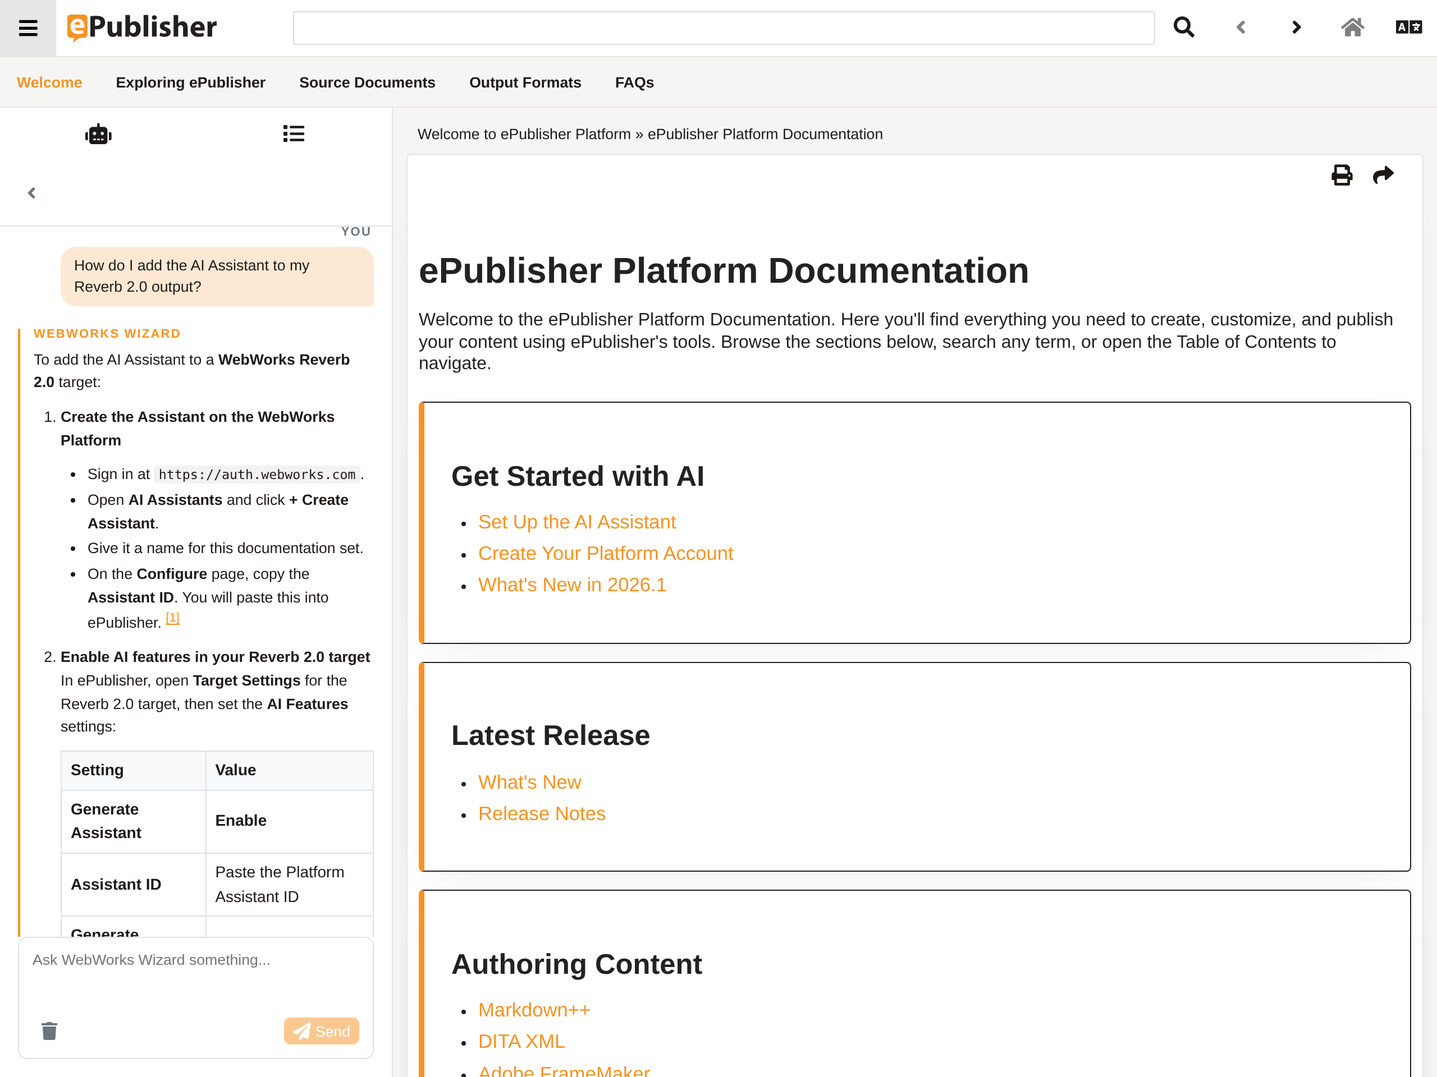Viewport: 1437px width, 1077px height.
Task: Click the https://auth.webworks.com code text
Action: [257, 475]
